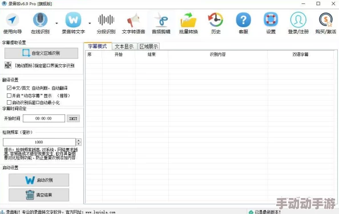The height and width of the screenshot is (214, 339).
Task: Maximize the application window
Action: tap(318, 3)
